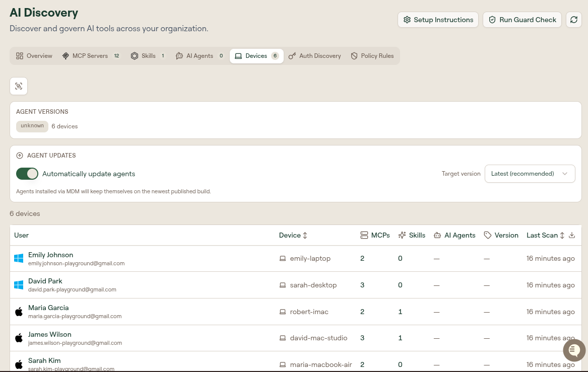Click the Agent Updates arrow-circle icon
588x372 pixels.
tap(20, 156)
